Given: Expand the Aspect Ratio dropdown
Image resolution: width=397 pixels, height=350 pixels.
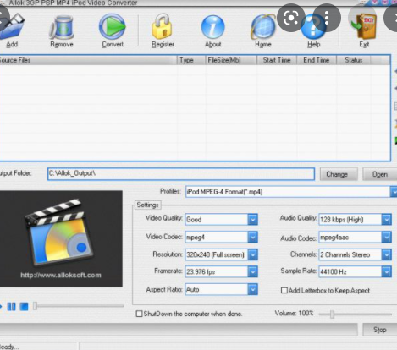Looking at the screenshot, I should (x=253, y=289).
